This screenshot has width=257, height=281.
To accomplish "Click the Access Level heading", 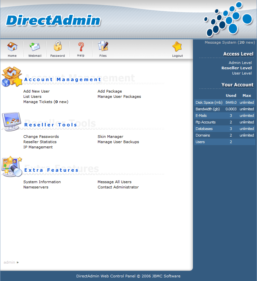I will (x=238, y=54).
